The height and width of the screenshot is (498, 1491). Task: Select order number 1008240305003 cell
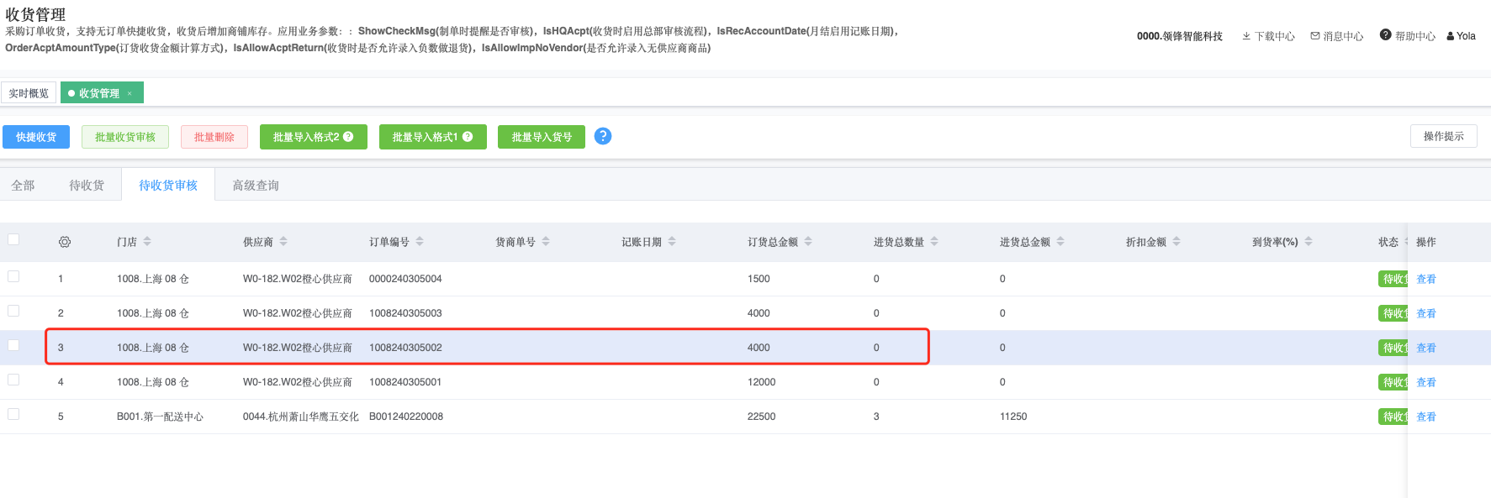pos(405,313)
